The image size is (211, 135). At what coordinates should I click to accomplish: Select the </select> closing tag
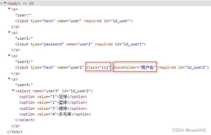(25, 120)
